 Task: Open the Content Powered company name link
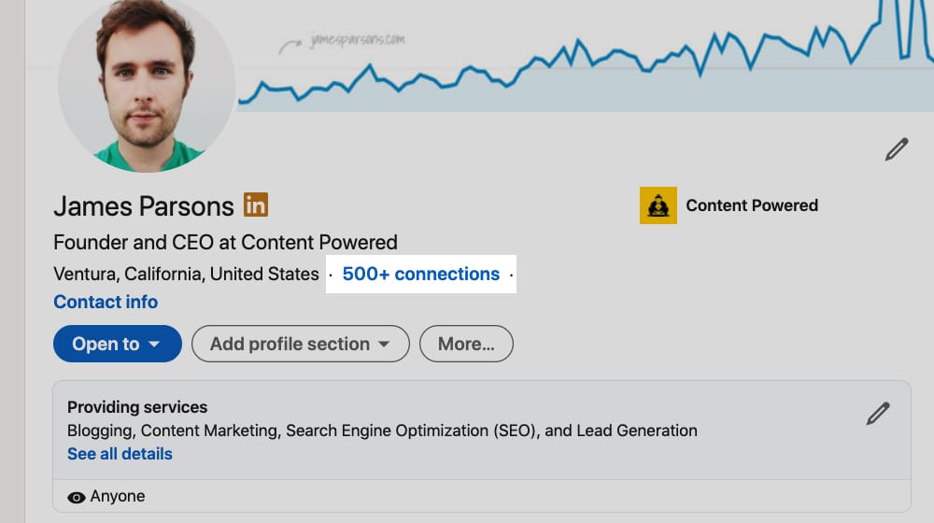click(752, 205)
